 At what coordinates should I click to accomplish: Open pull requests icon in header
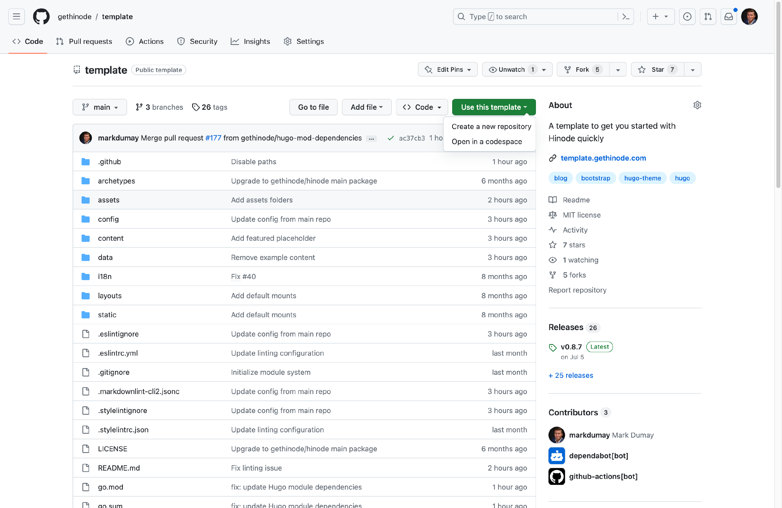click(708, 16)
